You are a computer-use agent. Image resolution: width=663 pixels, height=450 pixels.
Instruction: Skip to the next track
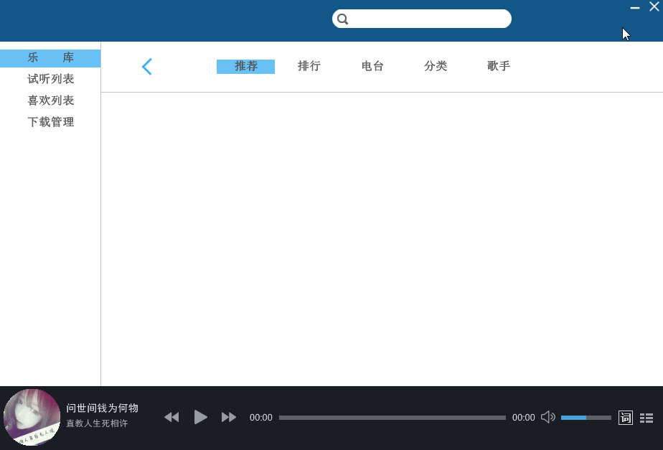coord(229,417)
